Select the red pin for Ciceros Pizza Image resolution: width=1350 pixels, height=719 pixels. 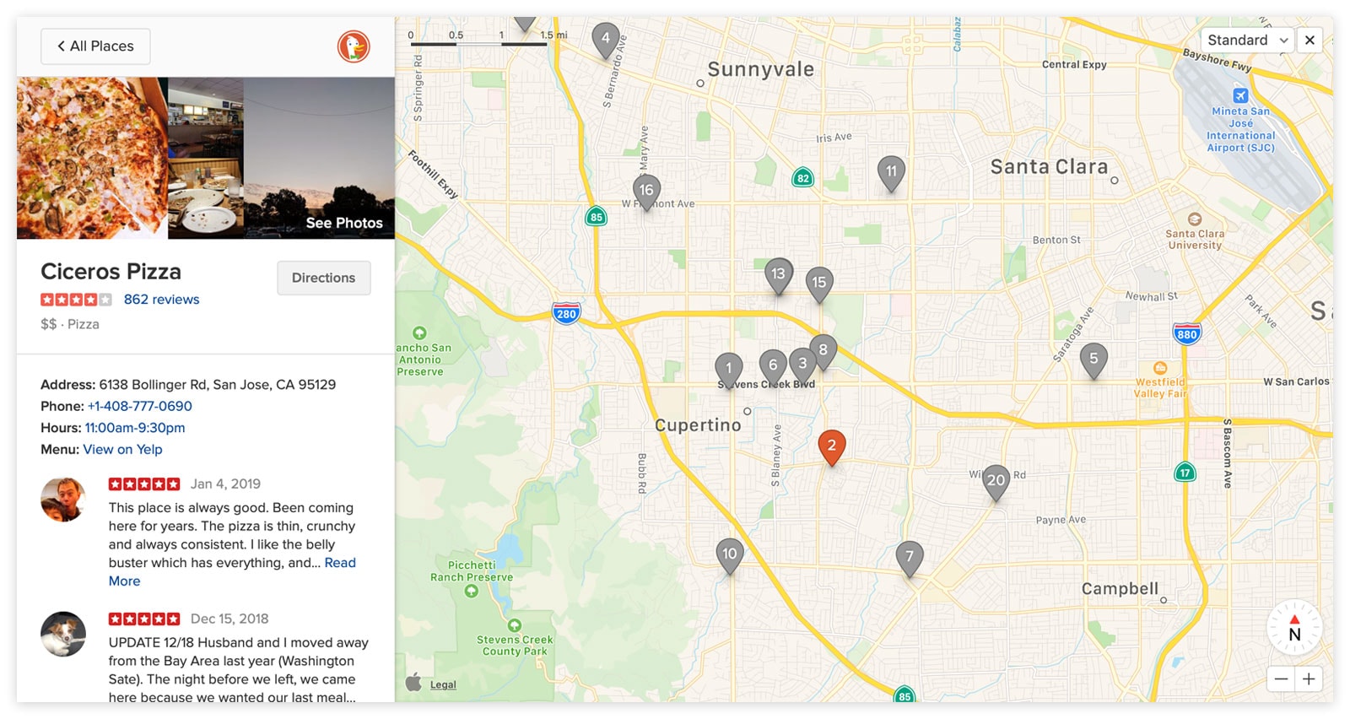pos(832,447)
